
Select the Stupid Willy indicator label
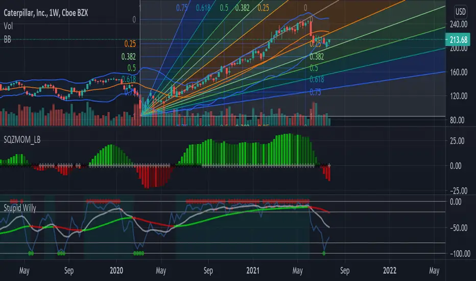point(20,208)
